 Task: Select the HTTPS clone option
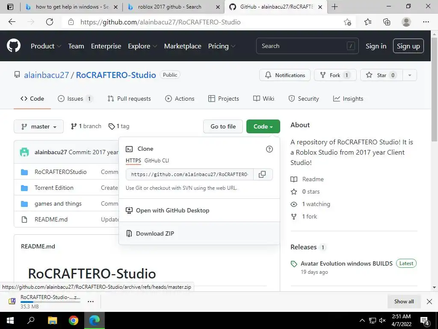(133, 161)
